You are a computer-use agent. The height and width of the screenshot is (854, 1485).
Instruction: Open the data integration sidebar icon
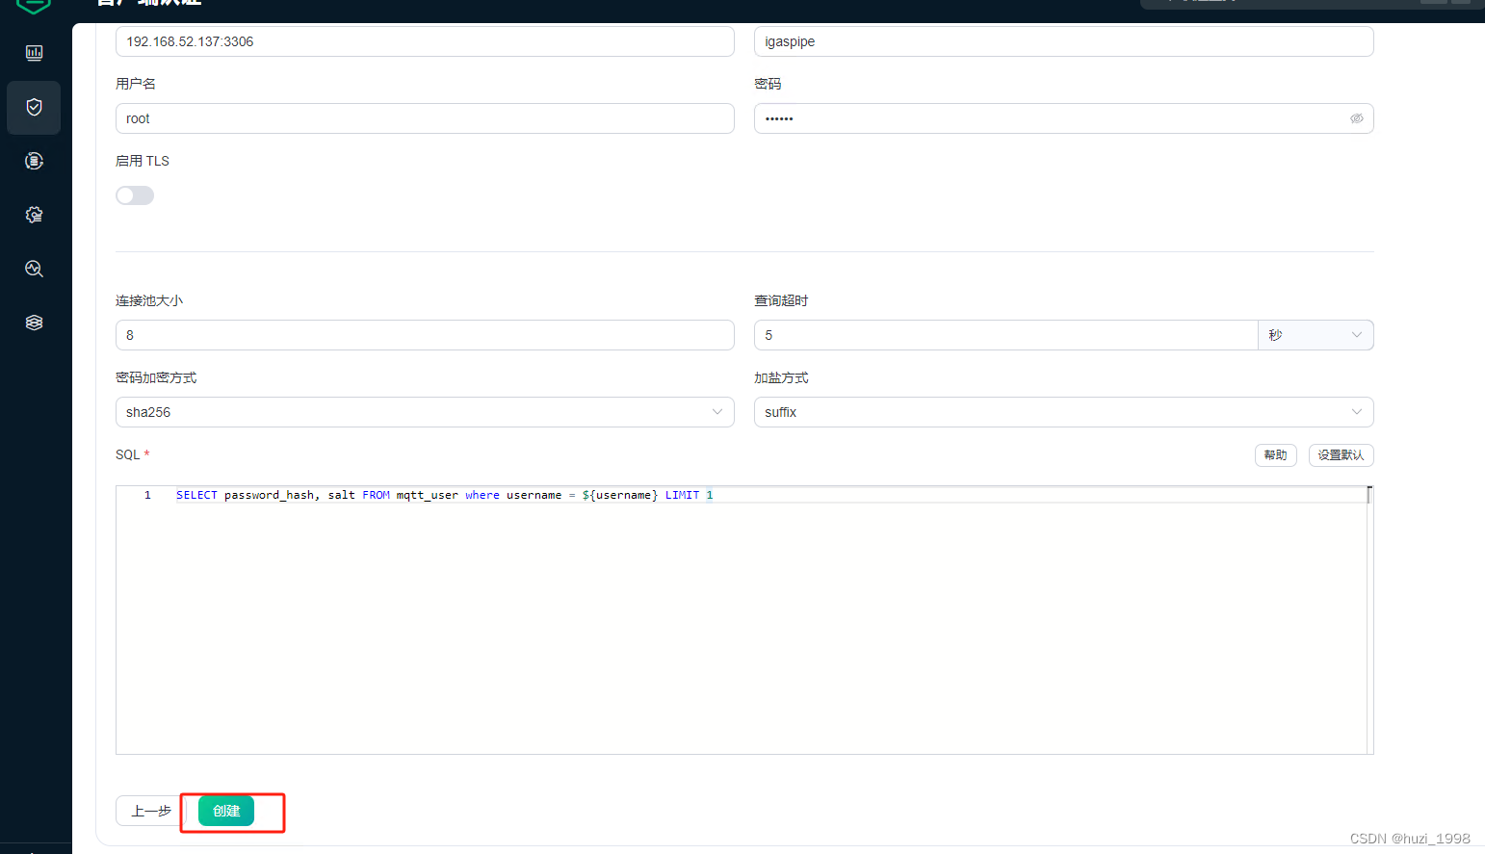(x=34, y=161)
